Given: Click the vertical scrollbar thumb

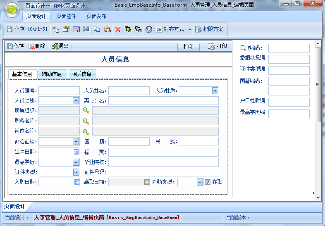Looking at the screenshot, I should (318, 85).
